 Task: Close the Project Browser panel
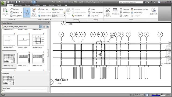tap(48, 23)
